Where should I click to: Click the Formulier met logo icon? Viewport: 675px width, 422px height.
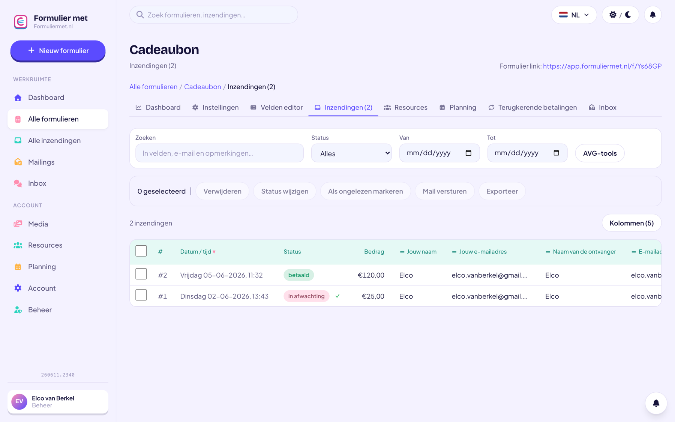pyautogui.click(x=21, y=22)
